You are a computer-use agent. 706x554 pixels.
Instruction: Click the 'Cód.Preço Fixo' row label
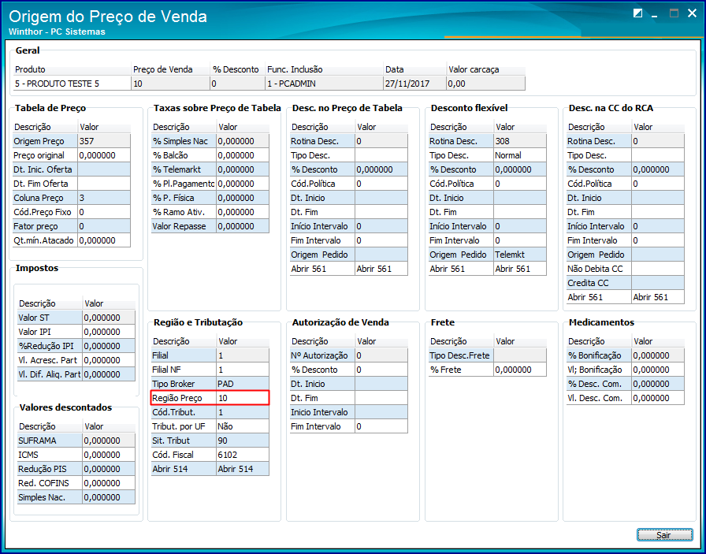[x=46, y=212]
